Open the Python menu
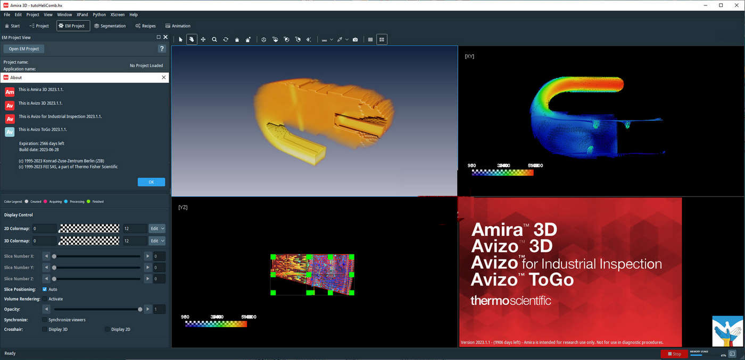The width and height of the screenshot is (745, 360). coord(99,15)
